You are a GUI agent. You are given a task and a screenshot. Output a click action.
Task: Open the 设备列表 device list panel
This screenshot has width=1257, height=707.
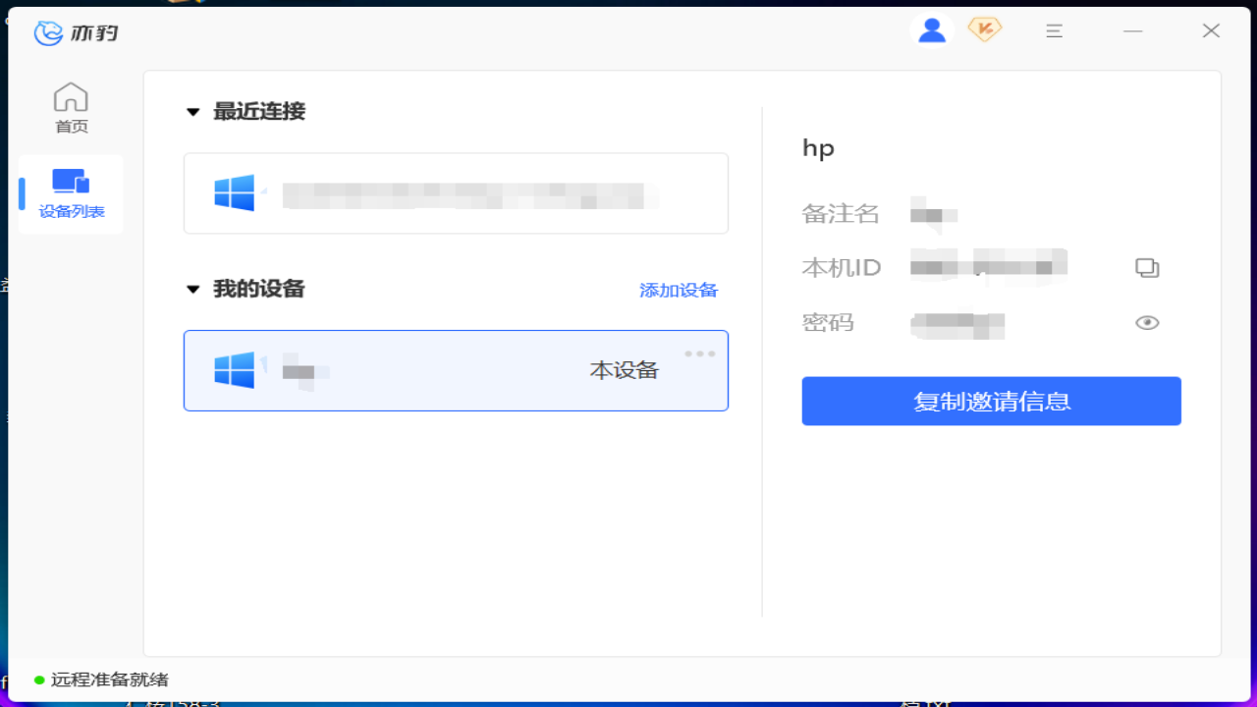pyautogui.click(x=70, y=193)
